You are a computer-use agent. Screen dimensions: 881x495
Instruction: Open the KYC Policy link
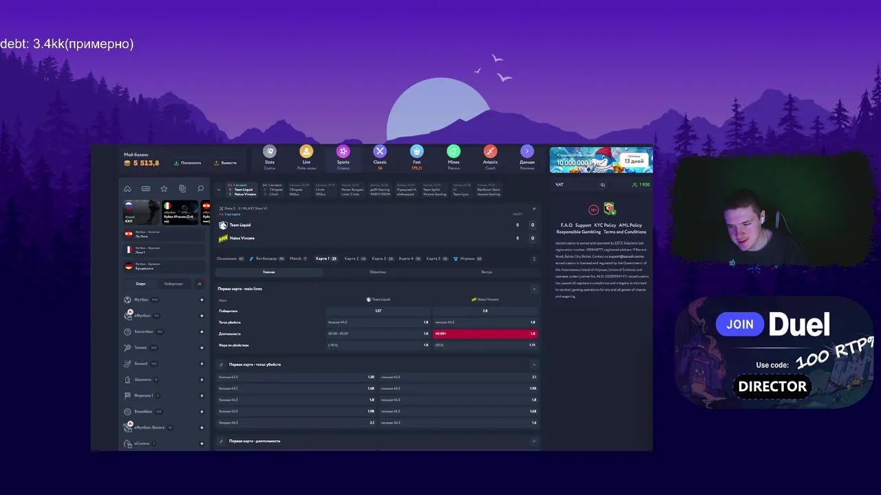click(605, 225)
